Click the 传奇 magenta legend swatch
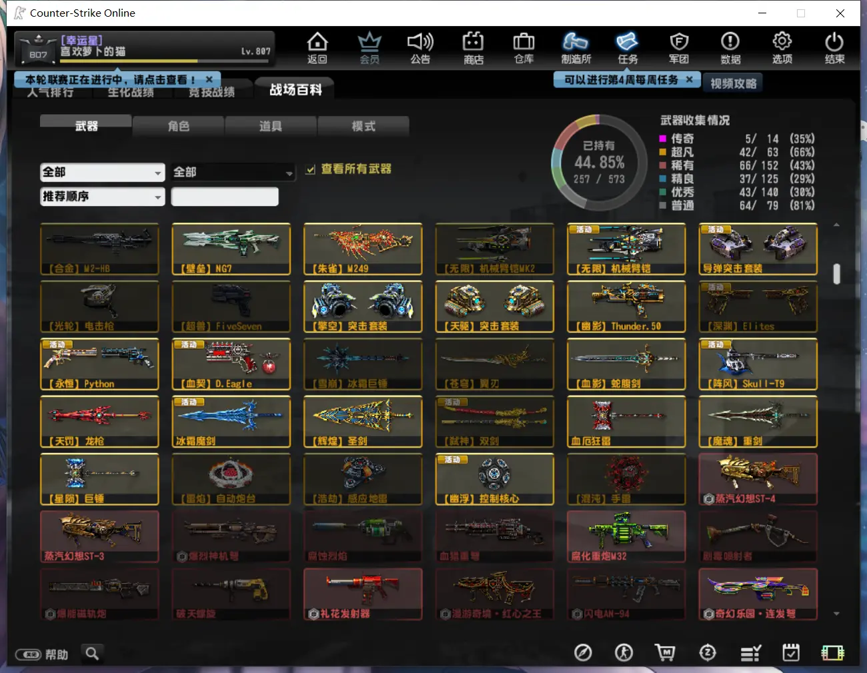Viewport: 867px width, 673px height. (663, 139)
